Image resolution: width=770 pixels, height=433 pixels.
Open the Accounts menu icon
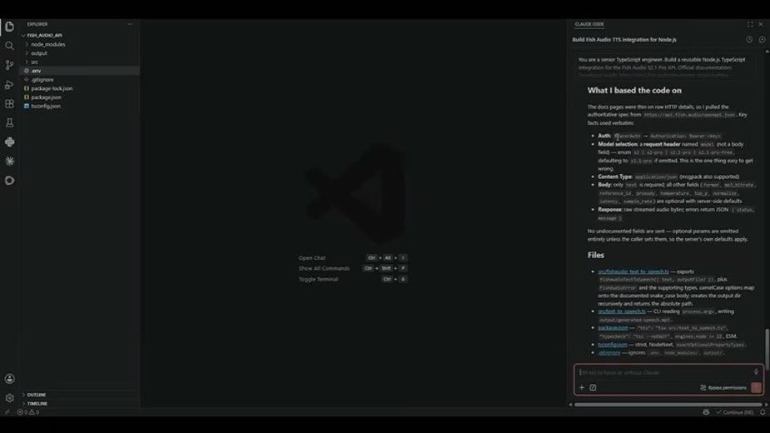pos(9,379)
